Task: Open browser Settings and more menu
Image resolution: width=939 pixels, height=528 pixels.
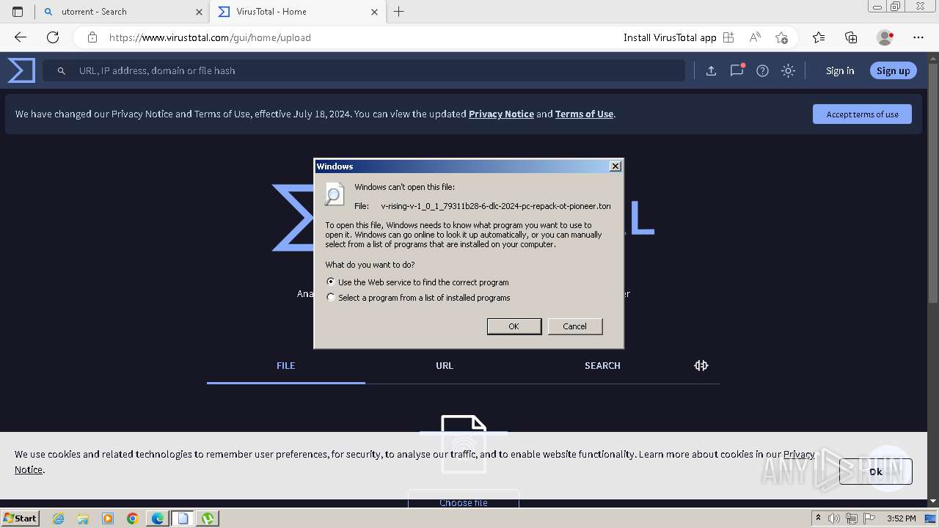Action: coord(918,37)
